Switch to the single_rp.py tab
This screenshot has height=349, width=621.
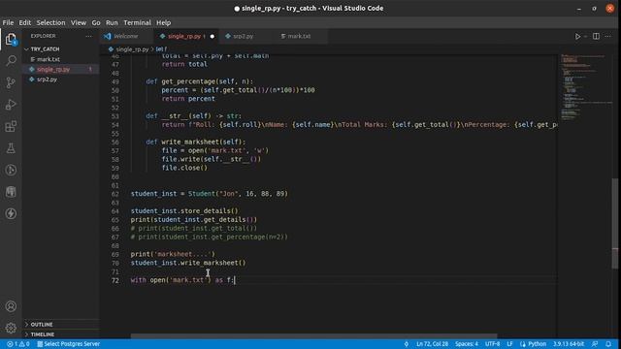tap(186, 37)
